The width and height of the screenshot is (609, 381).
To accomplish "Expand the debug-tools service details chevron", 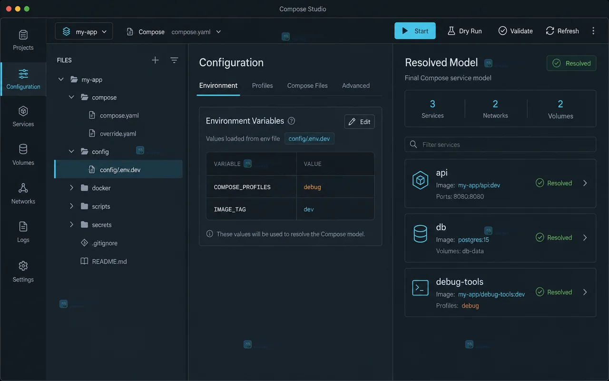I will pos(585,292).
